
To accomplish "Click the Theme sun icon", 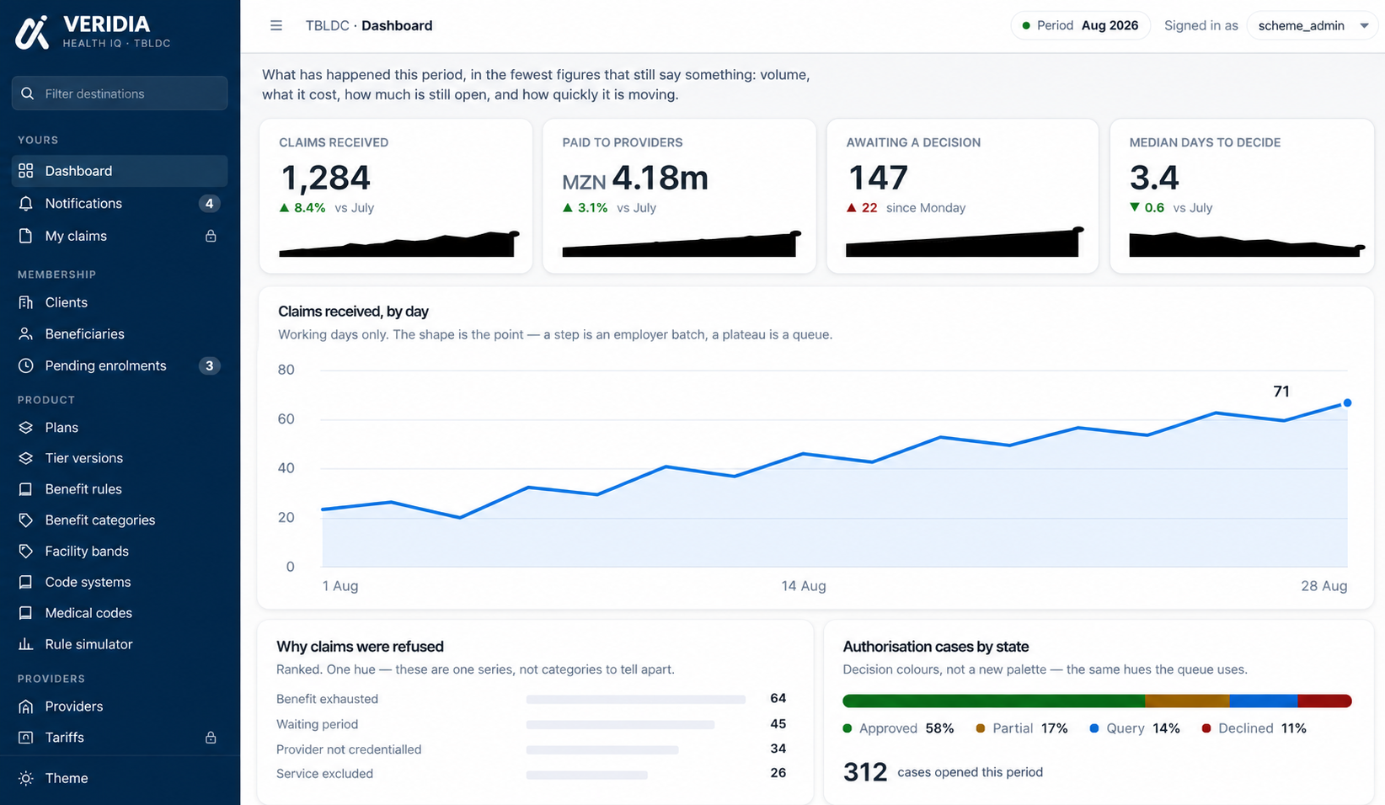I will pyautogui.click(x=26, y=778).
